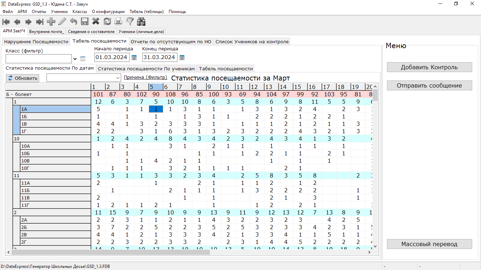Viewport: 481px width, 270px height.
Task: Switch to Внутрення почта tab
Action: point(46,32)
